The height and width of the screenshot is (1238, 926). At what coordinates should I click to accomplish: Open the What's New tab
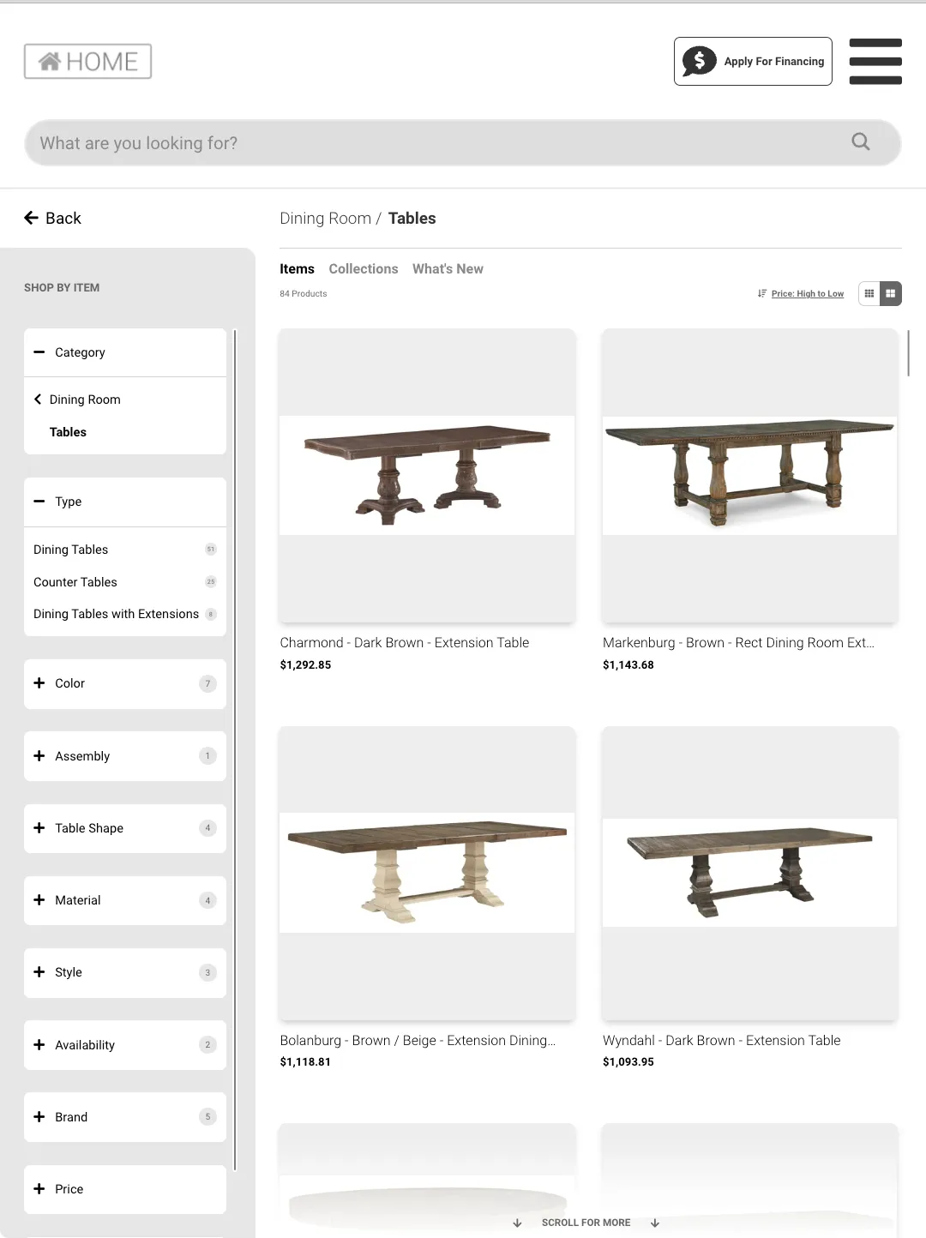(x=448, y=269)
